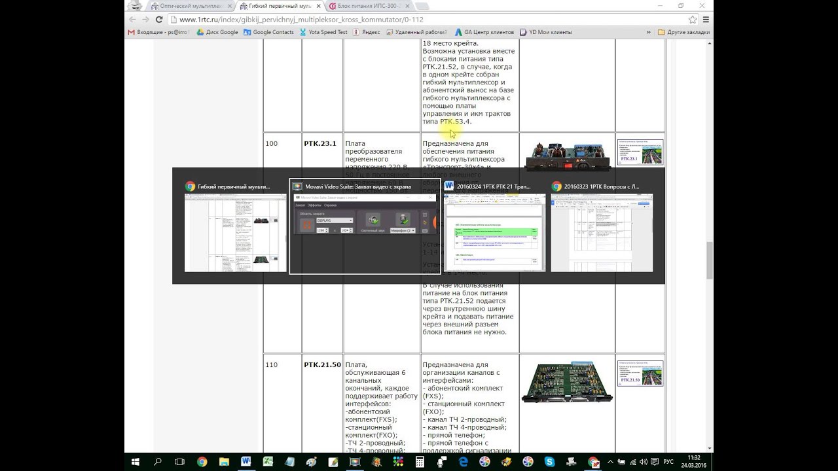Open the taskbar search magnifier
The width and height of the screenshot is (838, 471).
point(158,462)
